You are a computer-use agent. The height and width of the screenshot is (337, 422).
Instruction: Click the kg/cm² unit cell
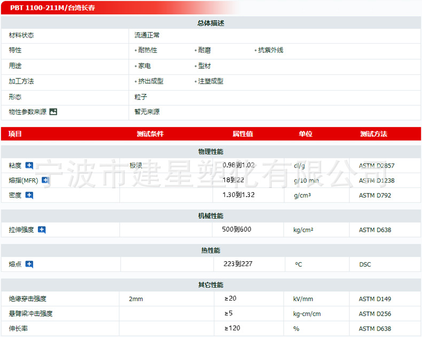(x=303, y=230)
